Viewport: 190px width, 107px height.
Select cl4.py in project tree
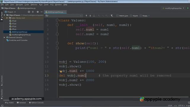pyautogui.click(x=14, y=29)
